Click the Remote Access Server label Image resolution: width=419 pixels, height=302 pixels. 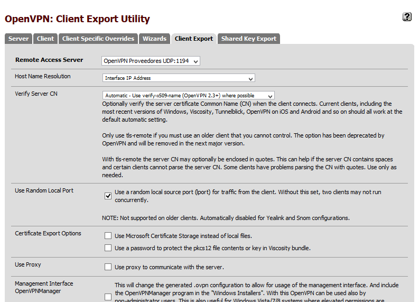click(49, 60)
